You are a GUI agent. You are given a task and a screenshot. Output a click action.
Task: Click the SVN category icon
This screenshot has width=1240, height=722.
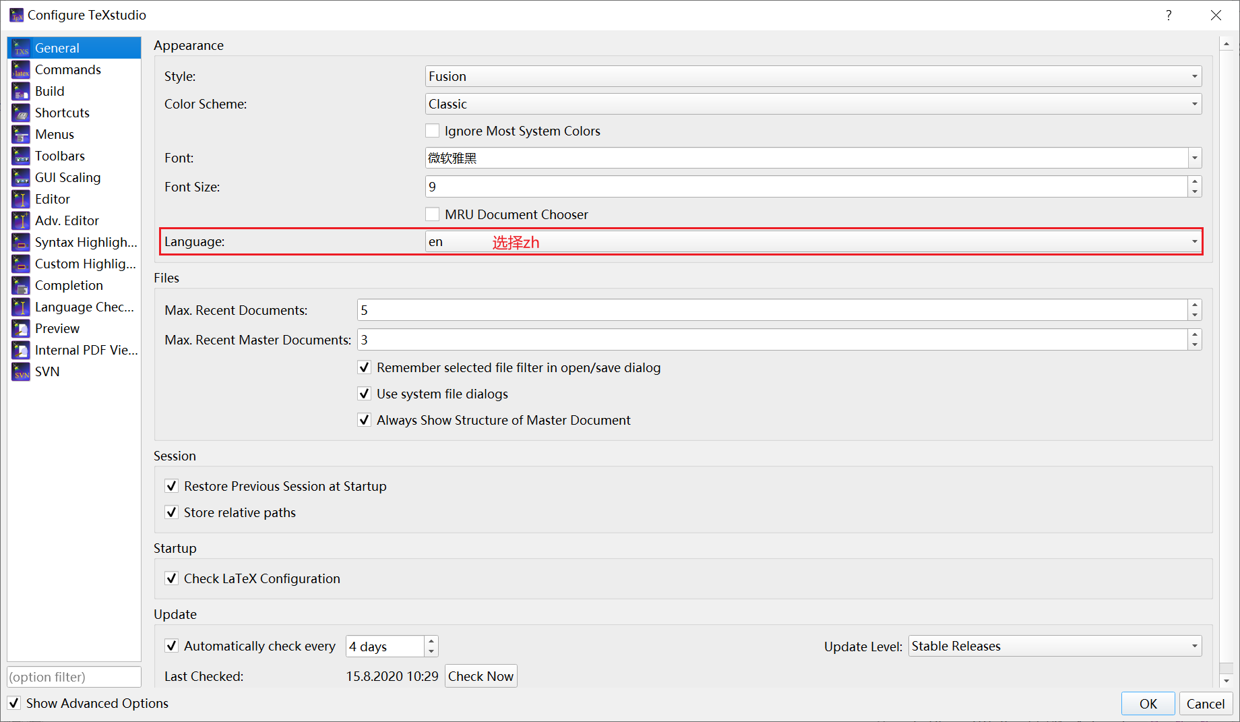(x=21, y=371)
